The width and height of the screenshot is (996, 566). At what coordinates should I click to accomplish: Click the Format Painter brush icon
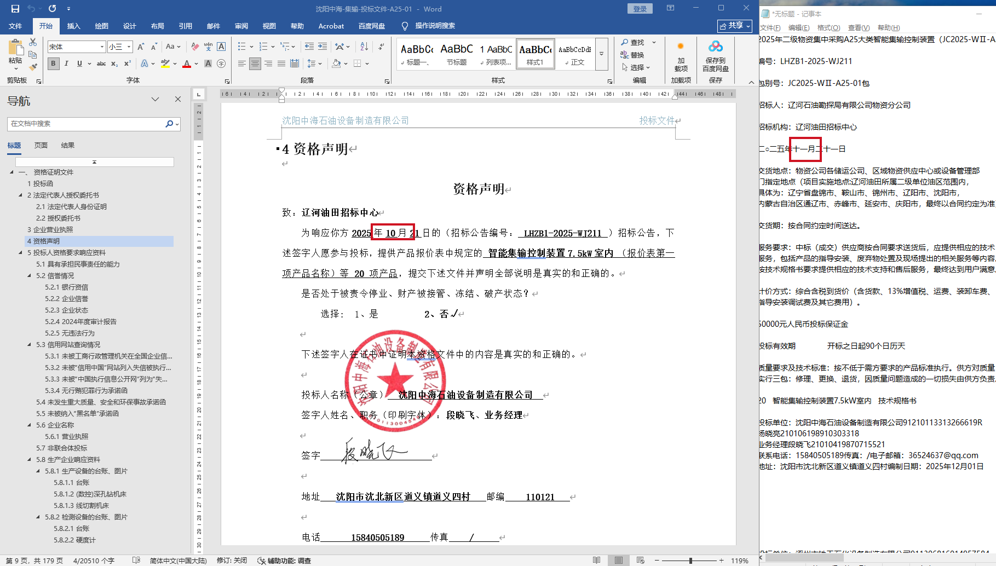(33, 67)
